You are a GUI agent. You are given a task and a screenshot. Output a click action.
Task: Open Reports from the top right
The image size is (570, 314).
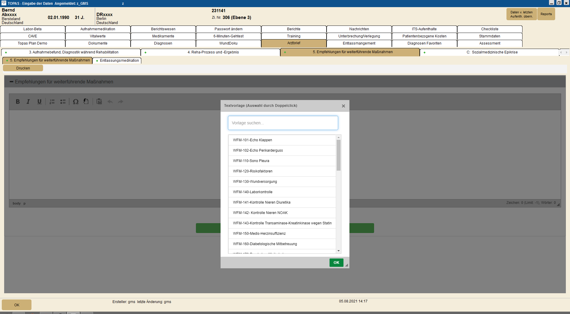click(x=546, y=14)
